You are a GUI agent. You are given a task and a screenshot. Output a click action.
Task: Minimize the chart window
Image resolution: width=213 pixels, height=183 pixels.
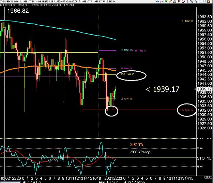pyautogui.click(x=200, y=2)
